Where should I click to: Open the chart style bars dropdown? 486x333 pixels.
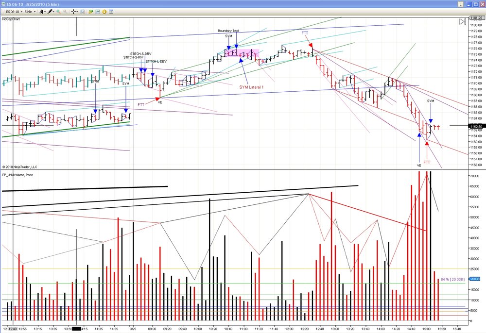(43, 12)
